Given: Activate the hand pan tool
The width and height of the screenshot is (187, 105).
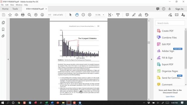Looking at the screenshot, I should point(77,15).
